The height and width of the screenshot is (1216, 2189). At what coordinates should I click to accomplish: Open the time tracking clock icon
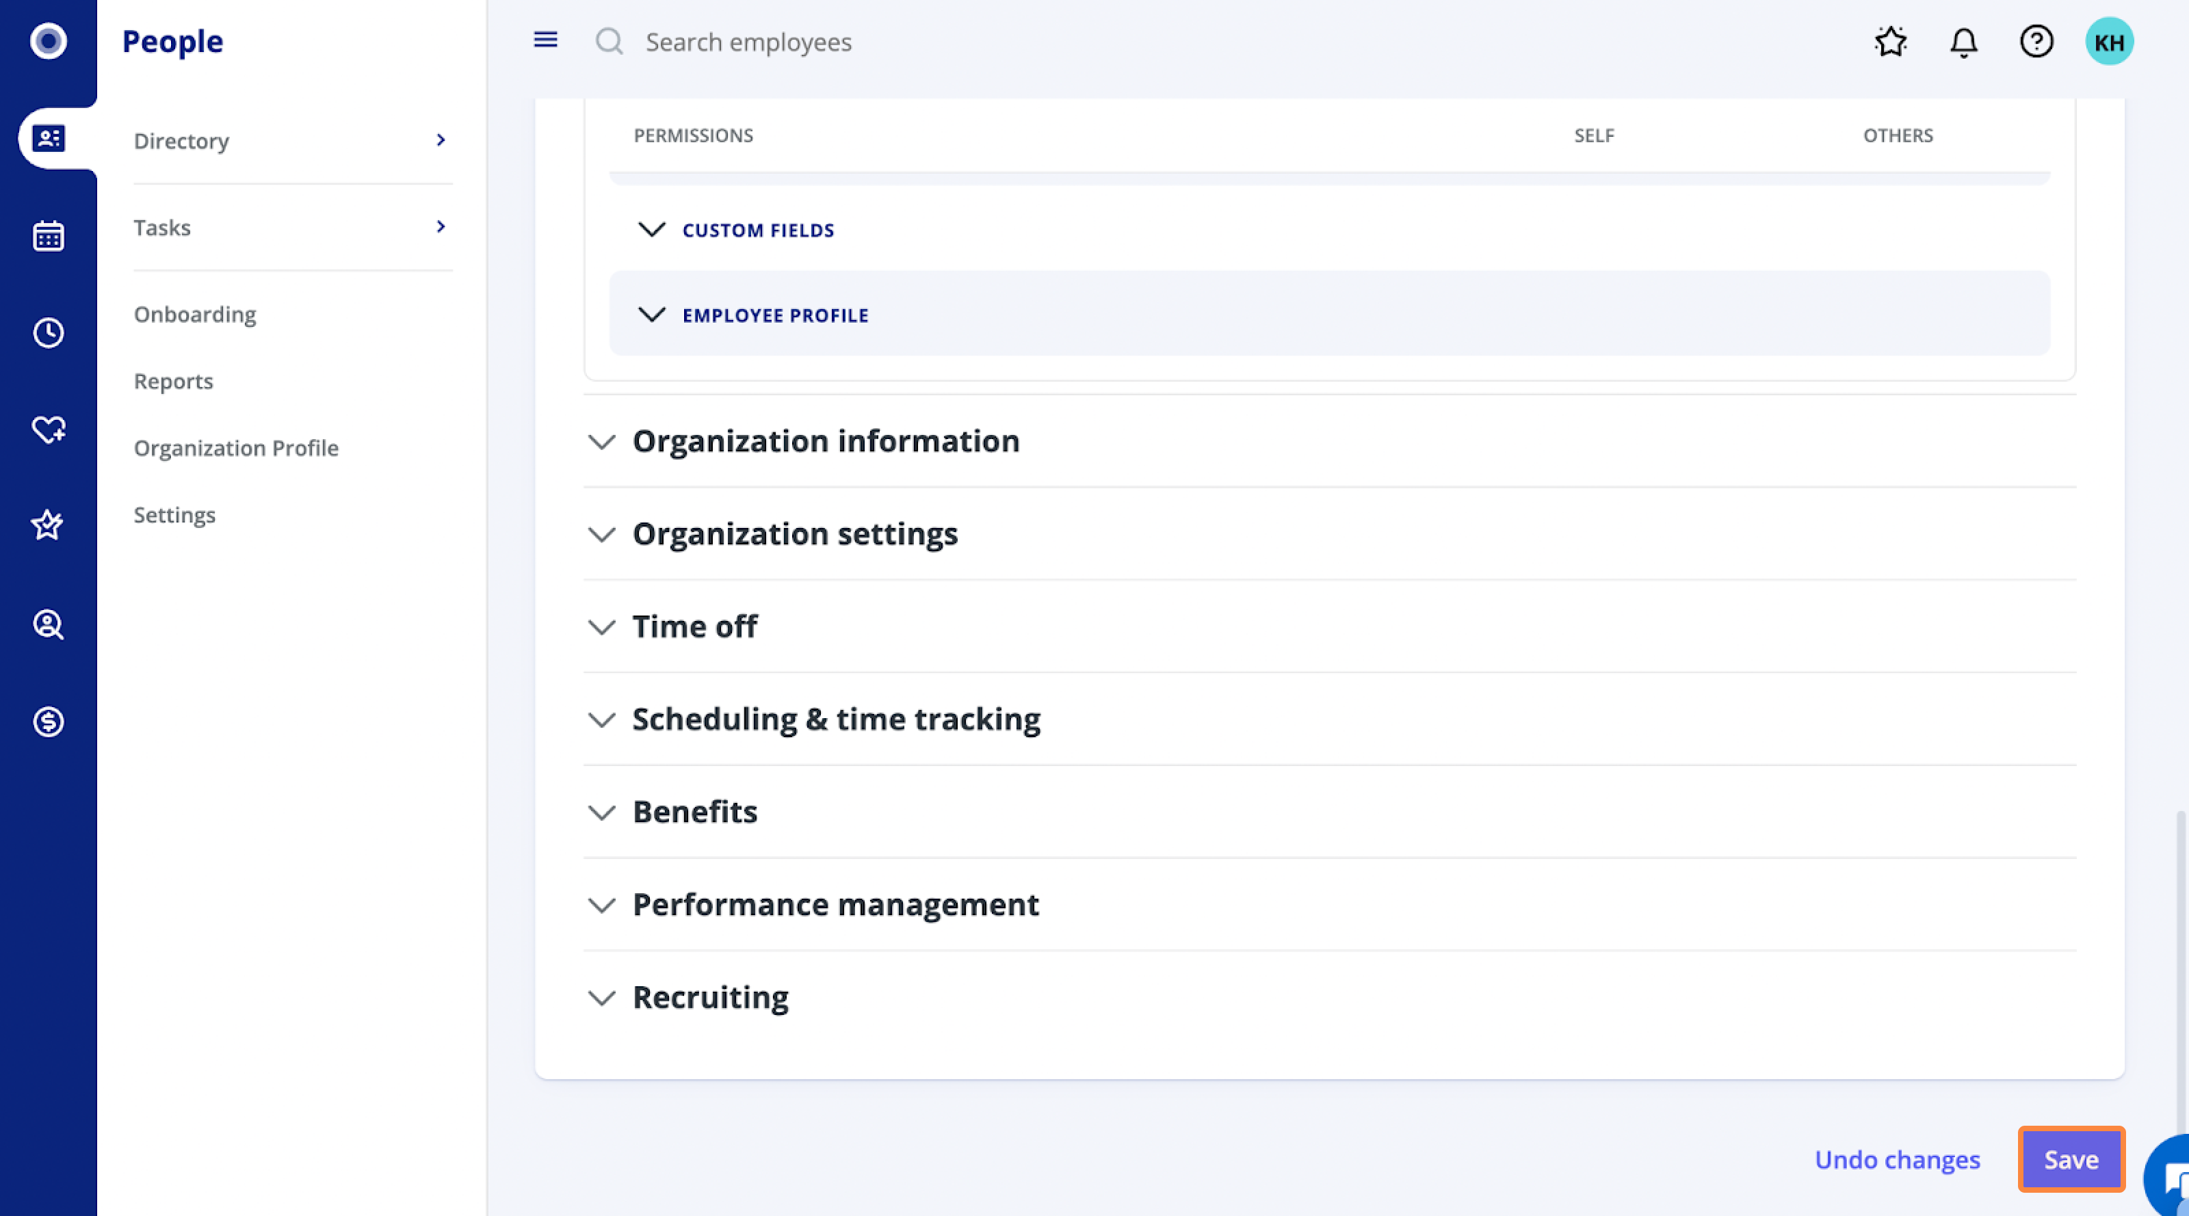click(49, 332)
